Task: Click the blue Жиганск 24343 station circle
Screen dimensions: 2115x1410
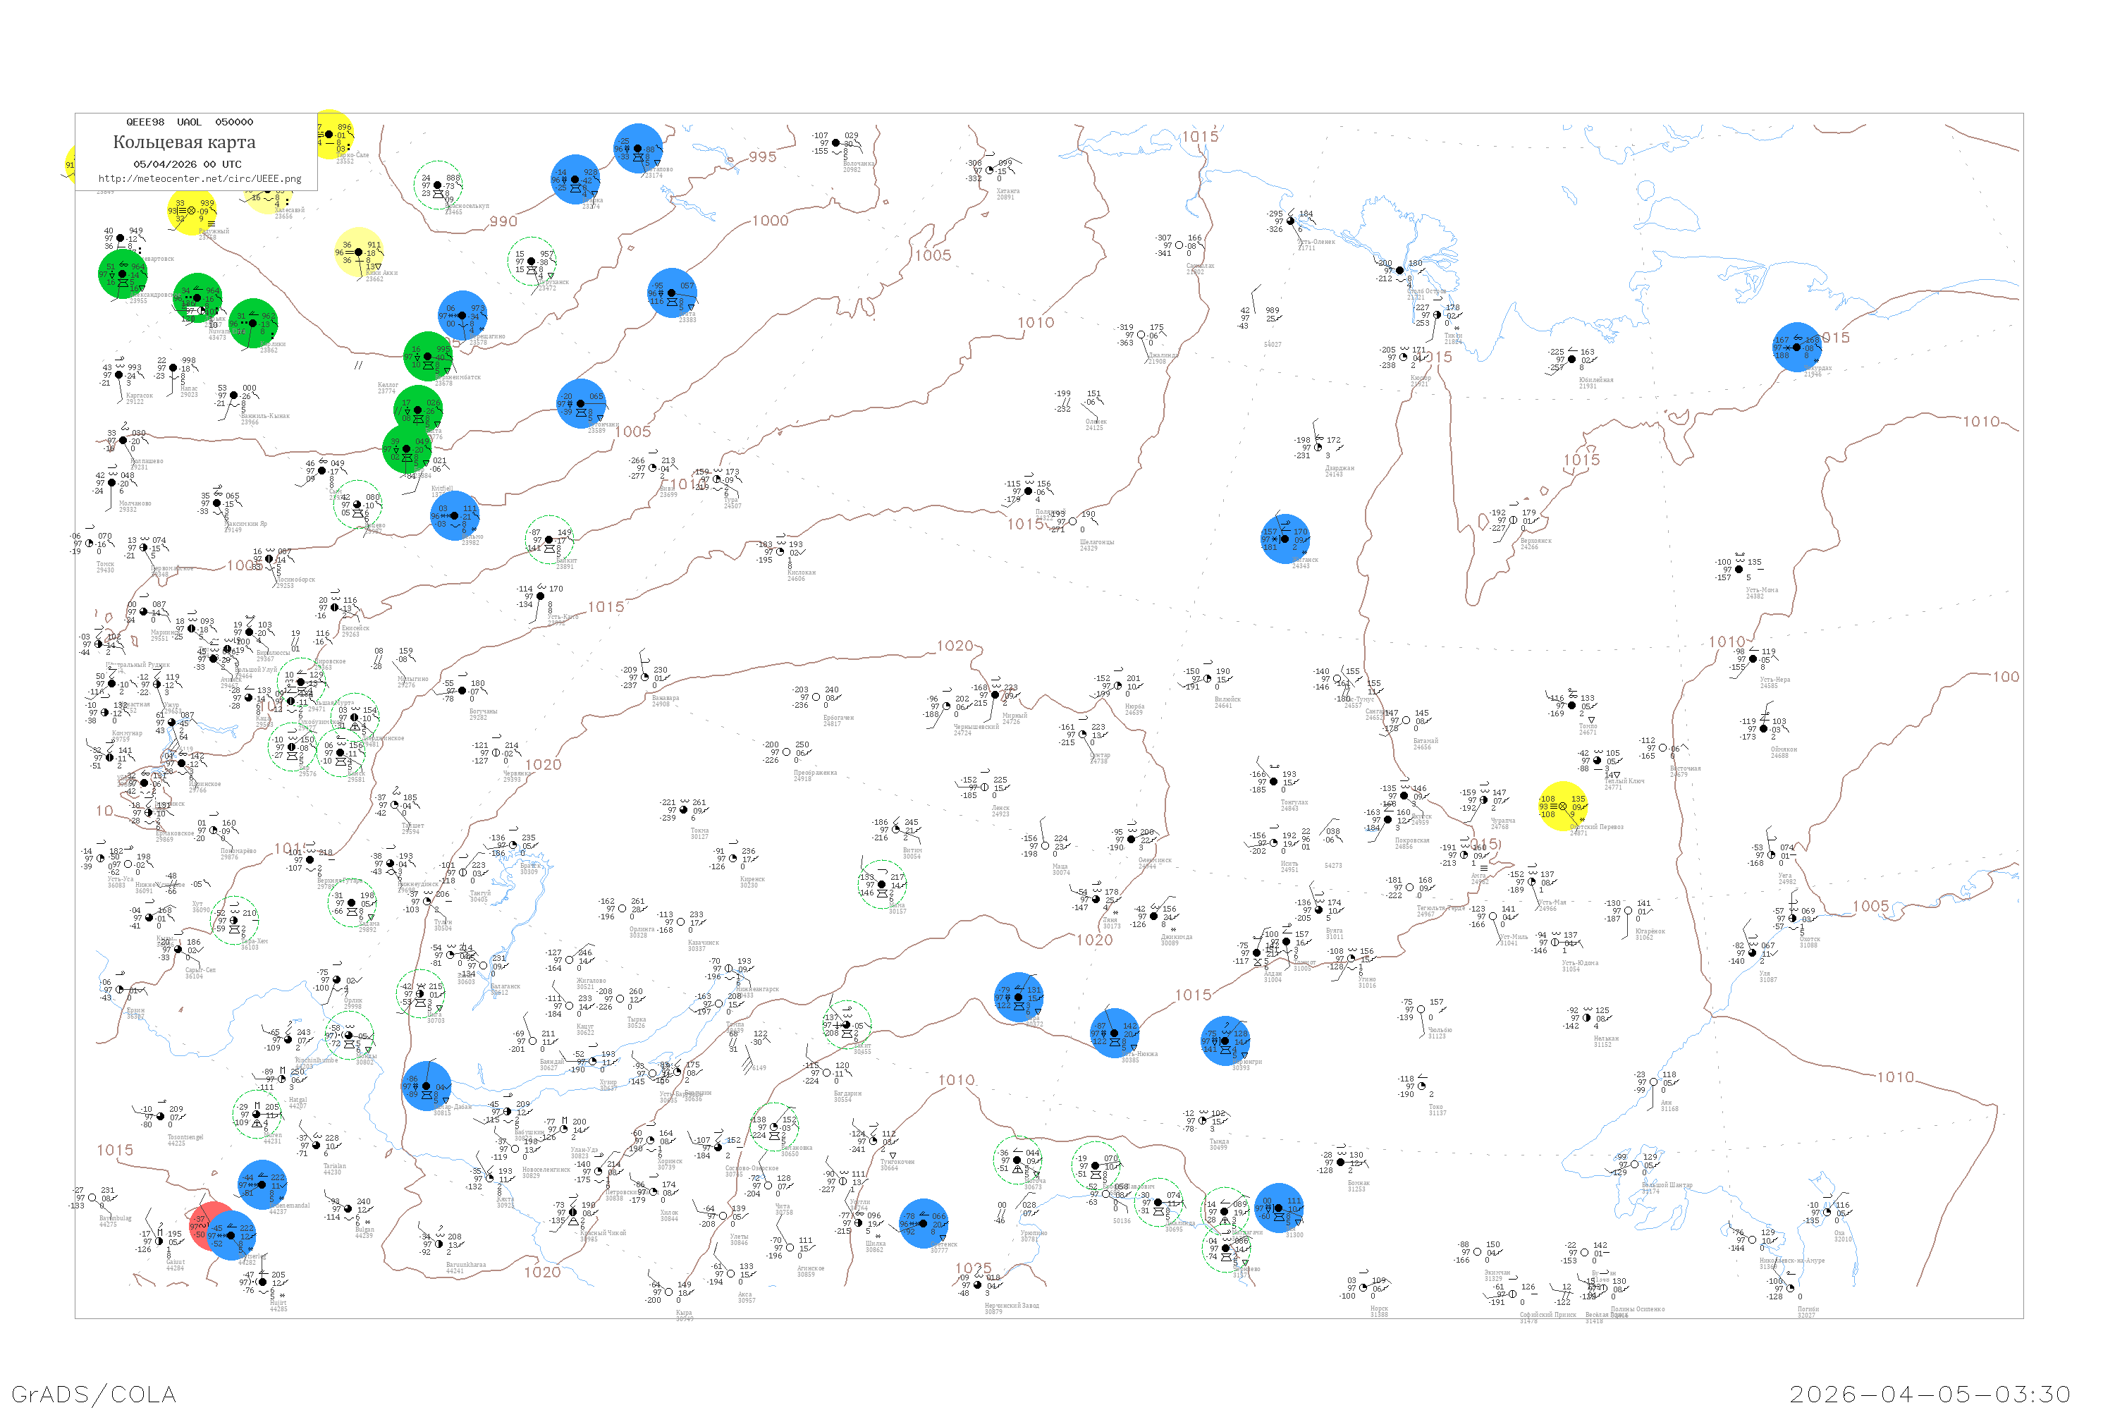Action: (x=1285, y=539)
